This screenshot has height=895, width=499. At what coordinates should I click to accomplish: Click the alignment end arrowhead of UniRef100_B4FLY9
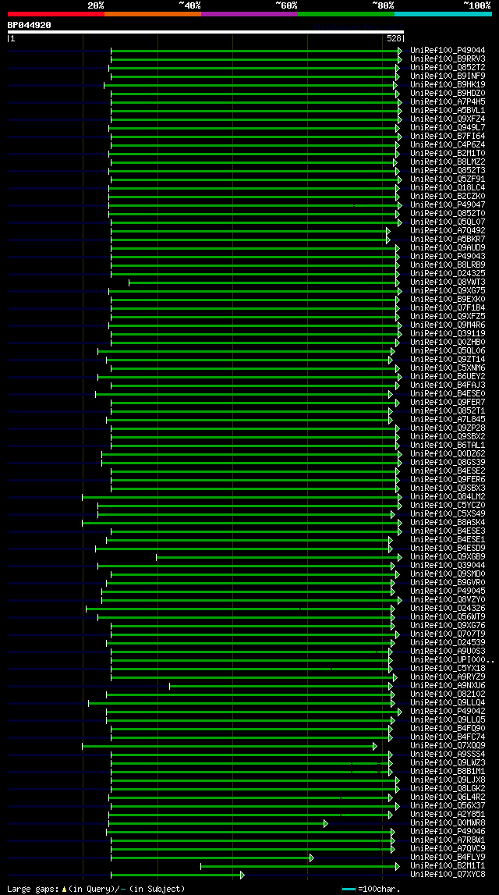(x=312, y=858)
